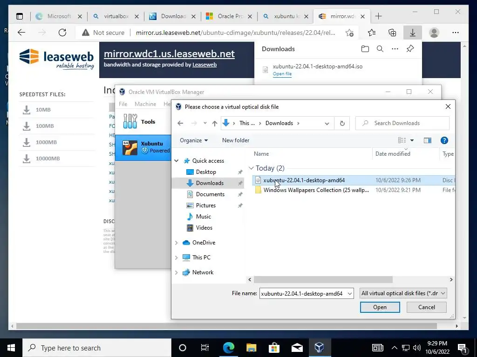Expand the OneDrive tree node
This screenshot has width=477, height=357.
pos(177,243)
